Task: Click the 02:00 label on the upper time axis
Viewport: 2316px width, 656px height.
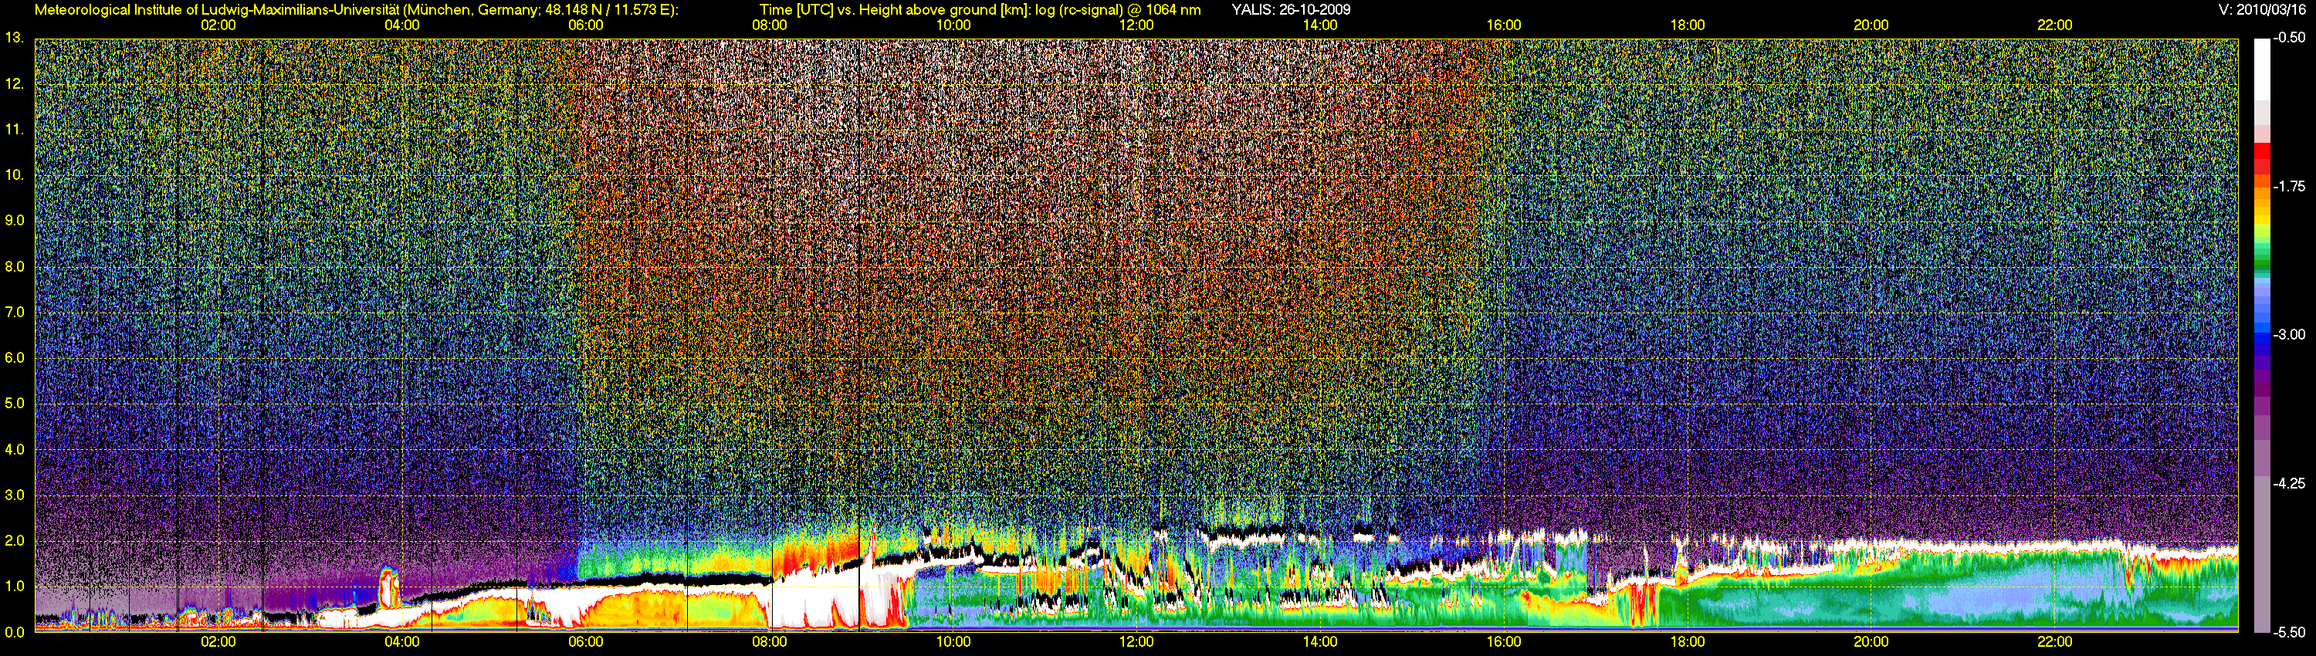Action: point(218,25)
